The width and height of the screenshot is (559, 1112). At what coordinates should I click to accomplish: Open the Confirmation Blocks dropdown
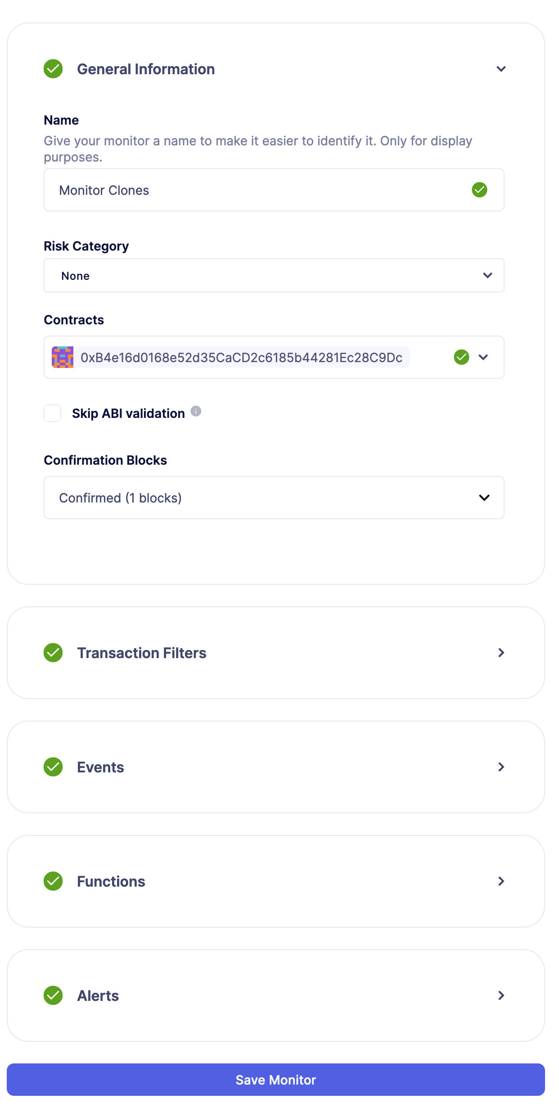click(274, 498)
